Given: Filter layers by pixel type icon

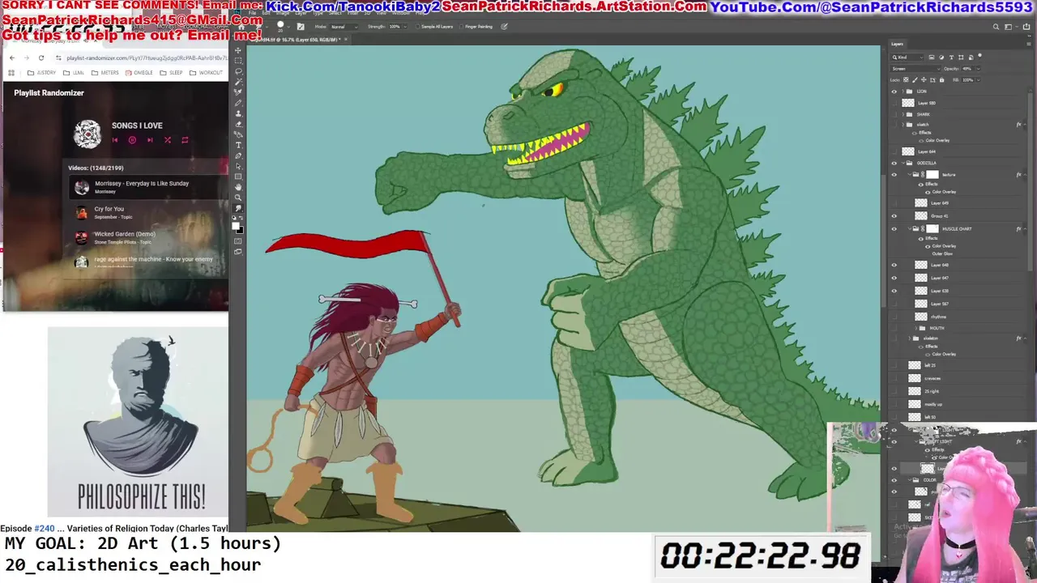Looking at the screenshot, I should pos(932,57).
